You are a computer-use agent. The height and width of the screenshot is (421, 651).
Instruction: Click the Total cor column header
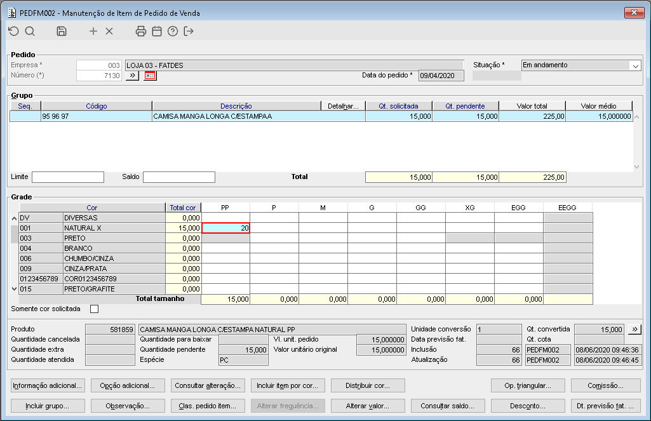183,208
